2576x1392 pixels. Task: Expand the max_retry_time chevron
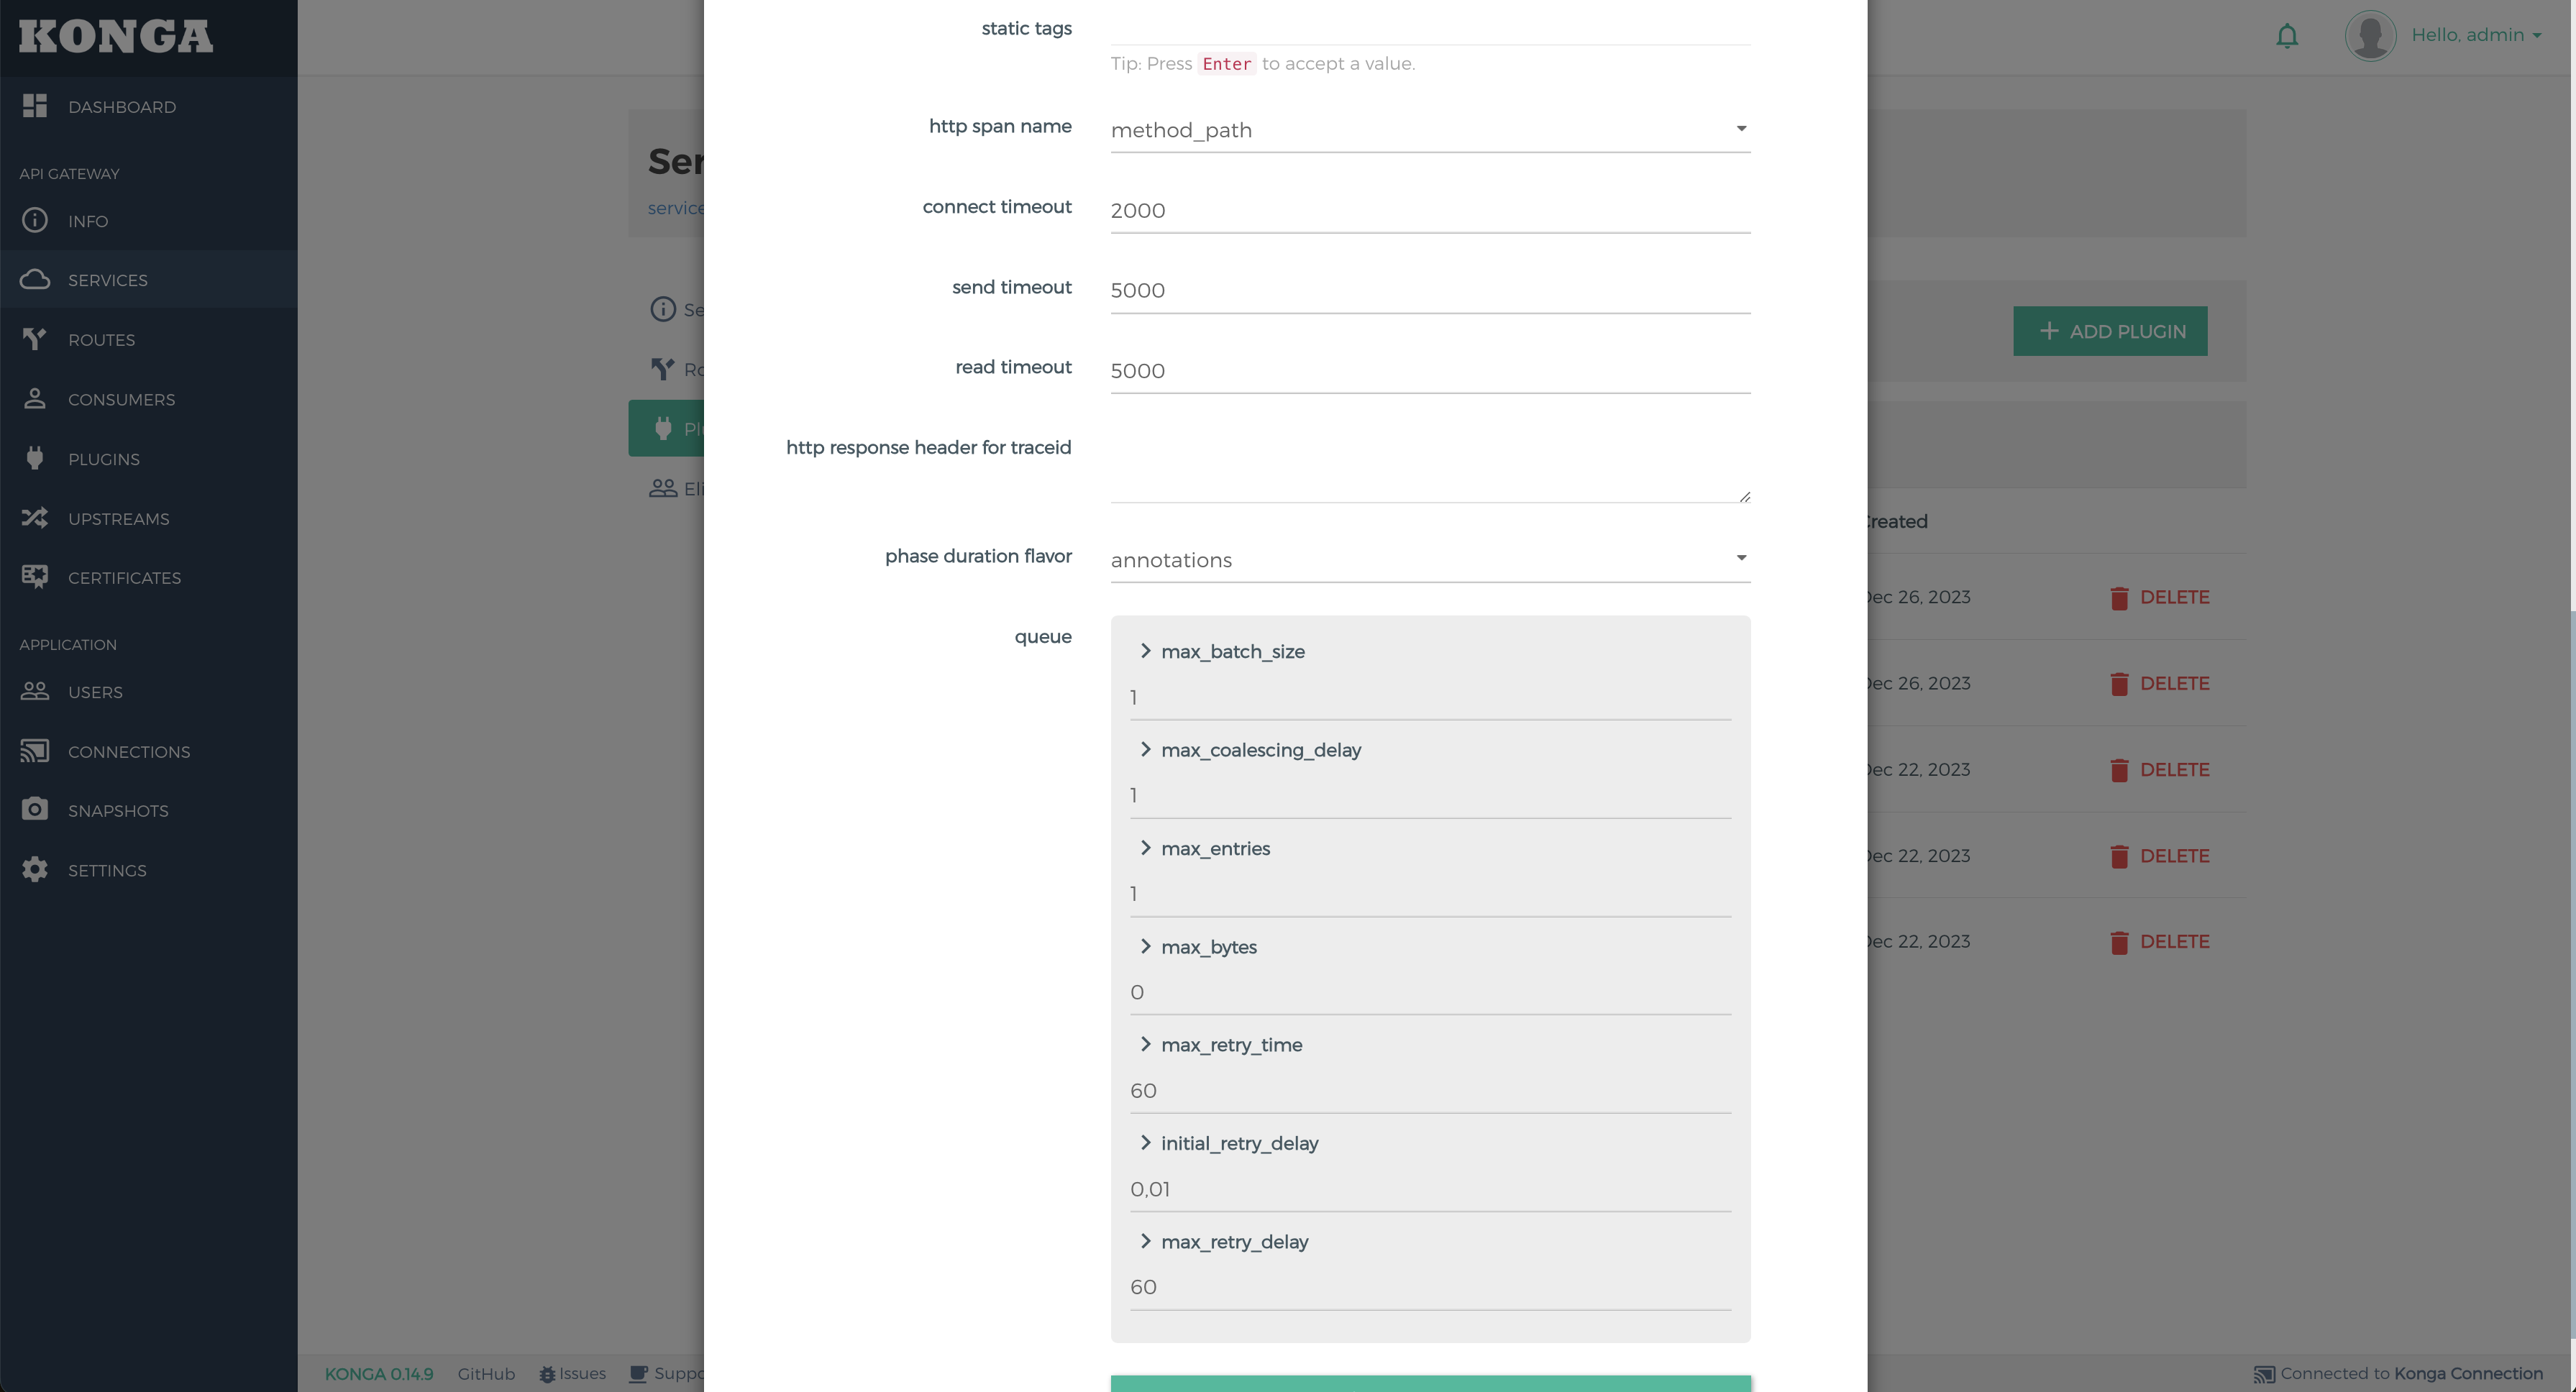click(1145, 1044)
